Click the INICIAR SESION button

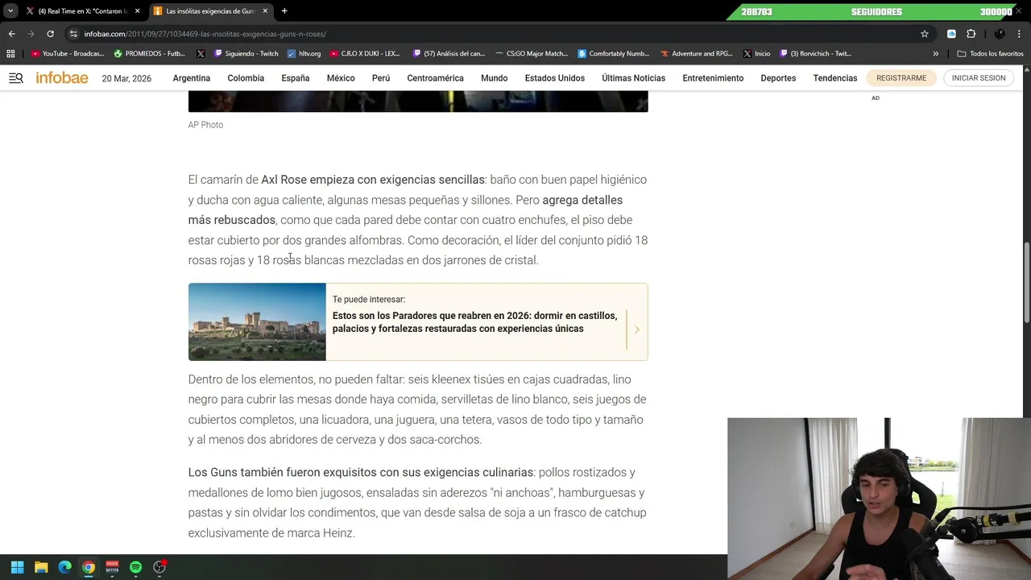[979, 78]
